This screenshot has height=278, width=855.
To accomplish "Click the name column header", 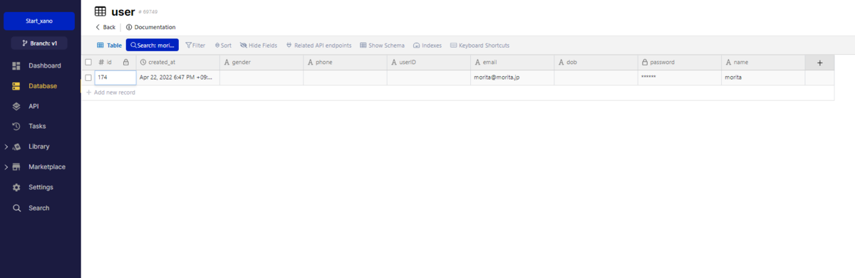I will click(763, 63).
